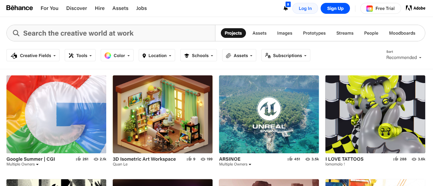This screenshot has height=186, width=433.
Task: Open the Schools filter dropdown
Action: pyautogui.click(x=199, y=55)
